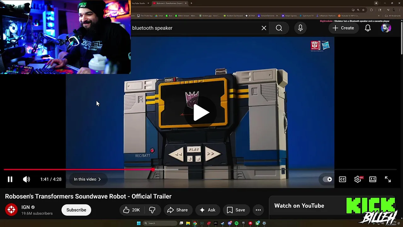Close the YouTube Studio tab
The height and width of the screenshot is (227, 403).
(x=148, y=3)
